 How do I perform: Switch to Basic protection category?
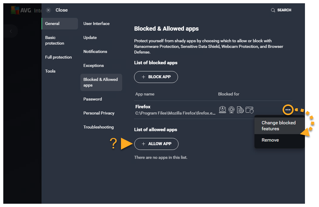(55, 40)
